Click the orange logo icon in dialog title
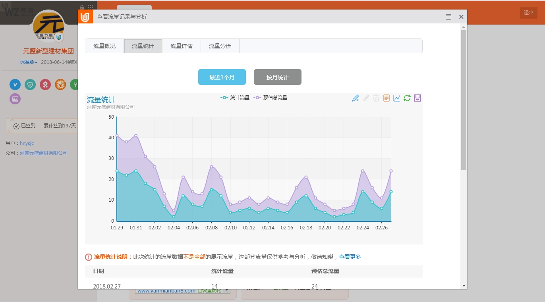The height and width of the screenshot is (302, 545). (x=85, y=17)
